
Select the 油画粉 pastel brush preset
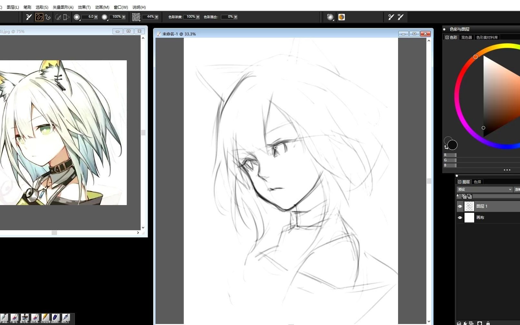pyautogui.click(x=55, y=318)
